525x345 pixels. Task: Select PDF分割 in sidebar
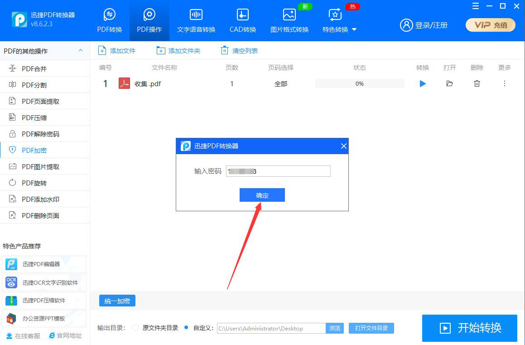[45, 85]
